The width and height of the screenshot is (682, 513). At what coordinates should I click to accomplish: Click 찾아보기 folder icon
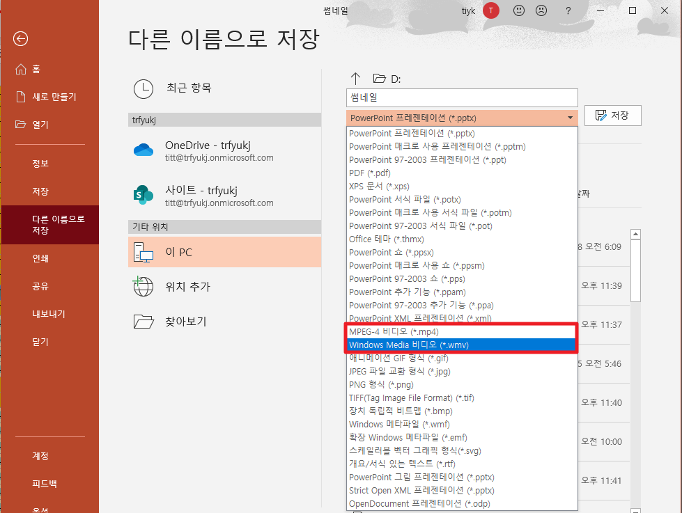tap(144, 322)
